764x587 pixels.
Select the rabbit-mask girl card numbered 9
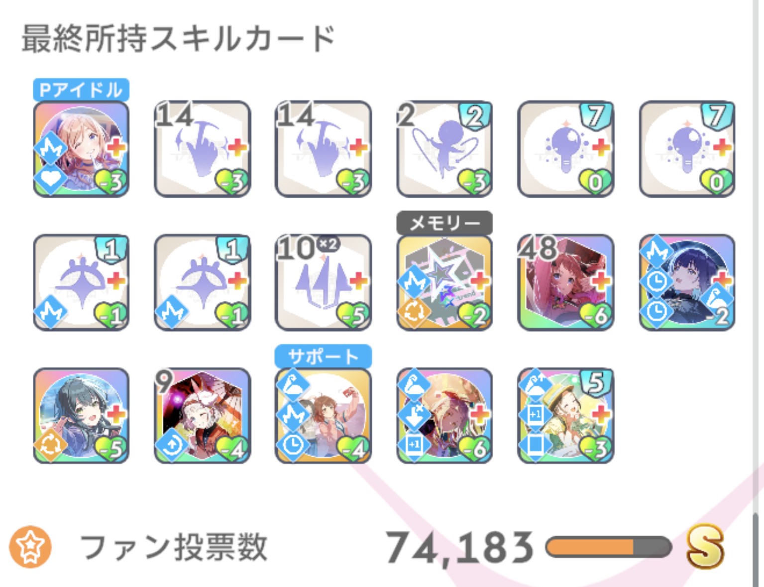tap(203, 416)
